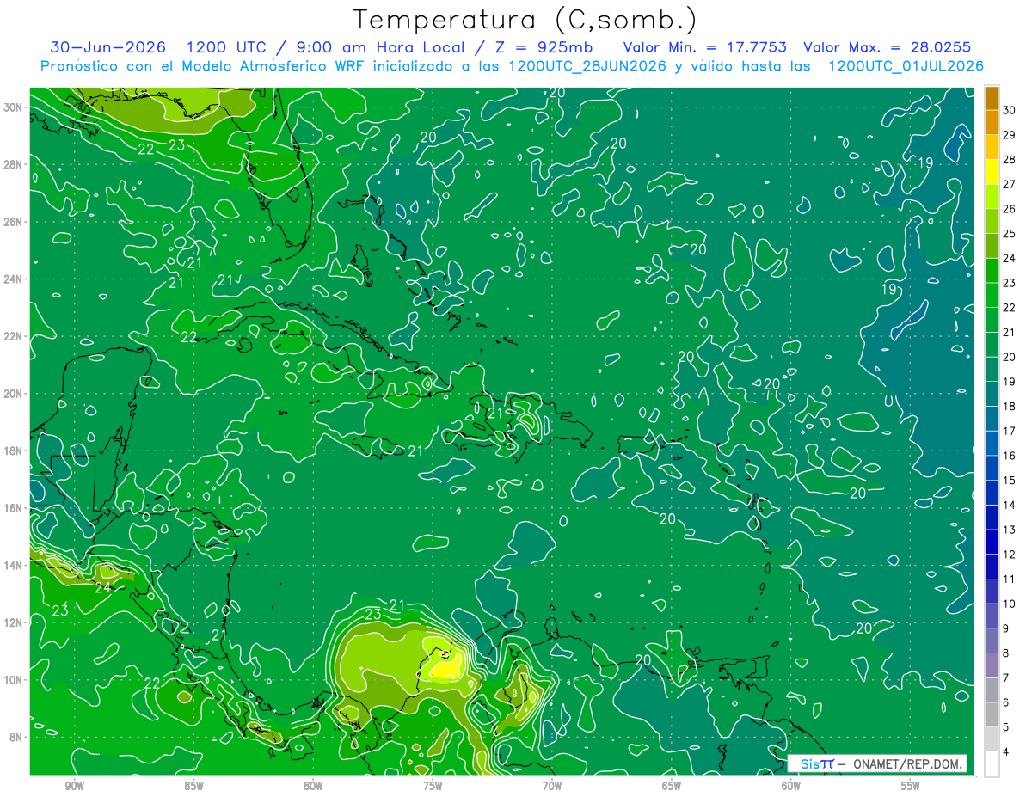Click contour label "24" over Central America
Viewport: 1032px width, 797px height.
103,588
